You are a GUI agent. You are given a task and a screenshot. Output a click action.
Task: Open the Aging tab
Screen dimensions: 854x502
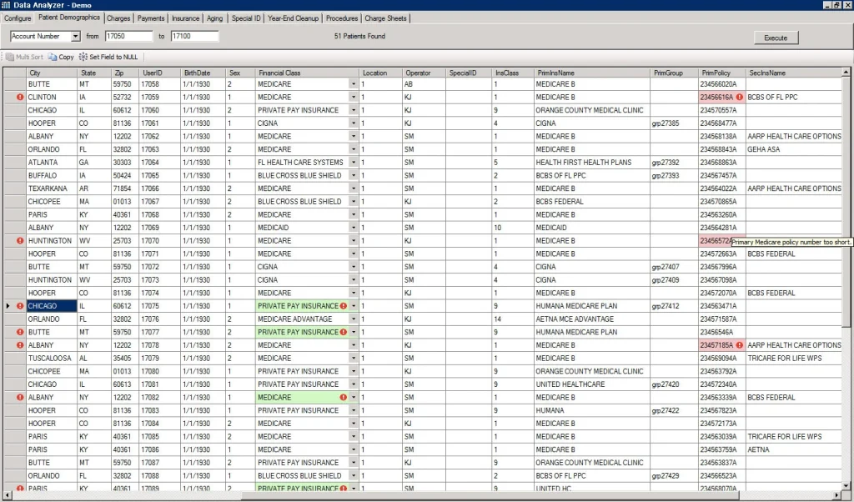(x=214, y=18)
